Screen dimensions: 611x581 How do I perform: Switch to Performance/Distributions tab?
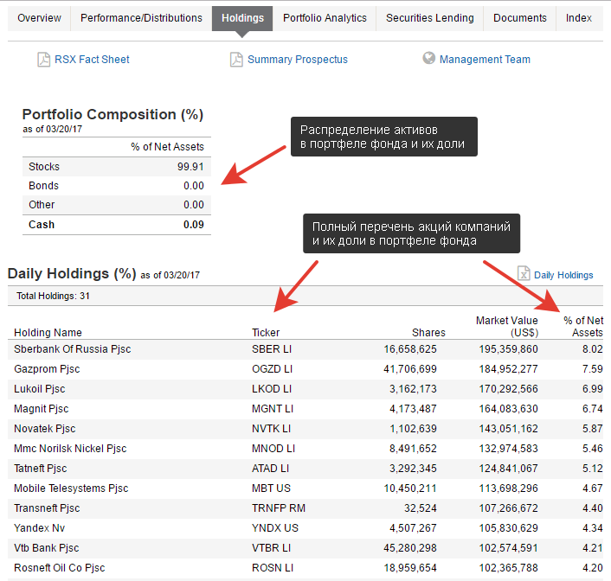[141, 18]
